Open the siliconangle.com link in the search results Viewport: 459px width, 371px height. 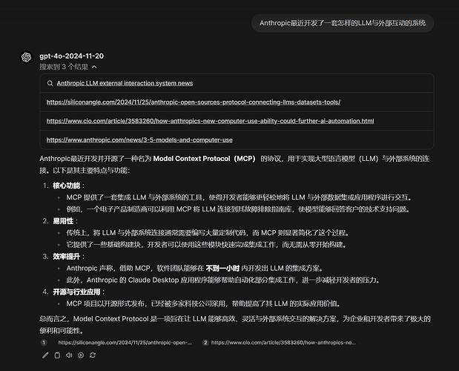point(194,102)
